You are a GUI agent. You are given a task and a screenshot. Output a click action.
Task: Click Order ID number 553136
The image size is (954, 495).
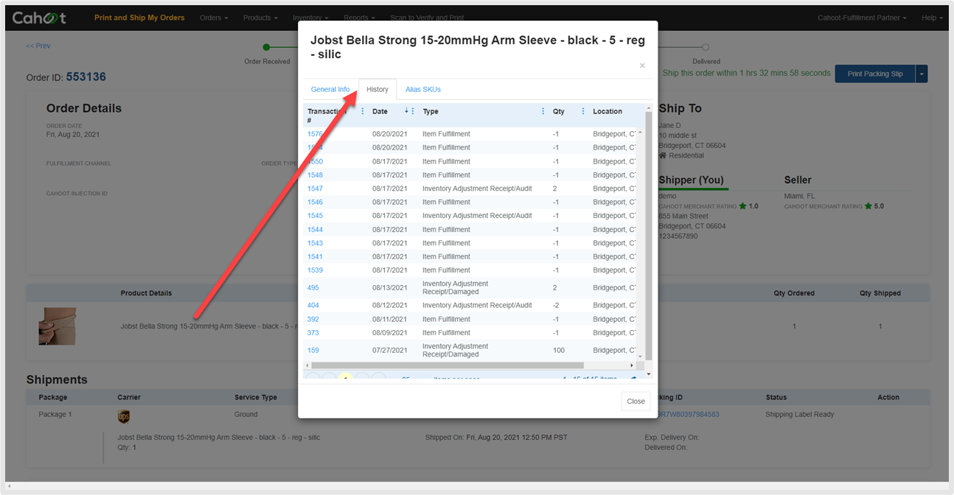tap(86, 77)
